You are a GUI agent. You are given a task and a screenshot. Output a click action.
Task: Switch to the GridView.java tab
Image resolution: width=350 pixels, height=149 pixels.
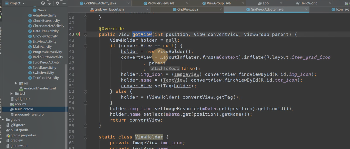click(x=187, y=10)
